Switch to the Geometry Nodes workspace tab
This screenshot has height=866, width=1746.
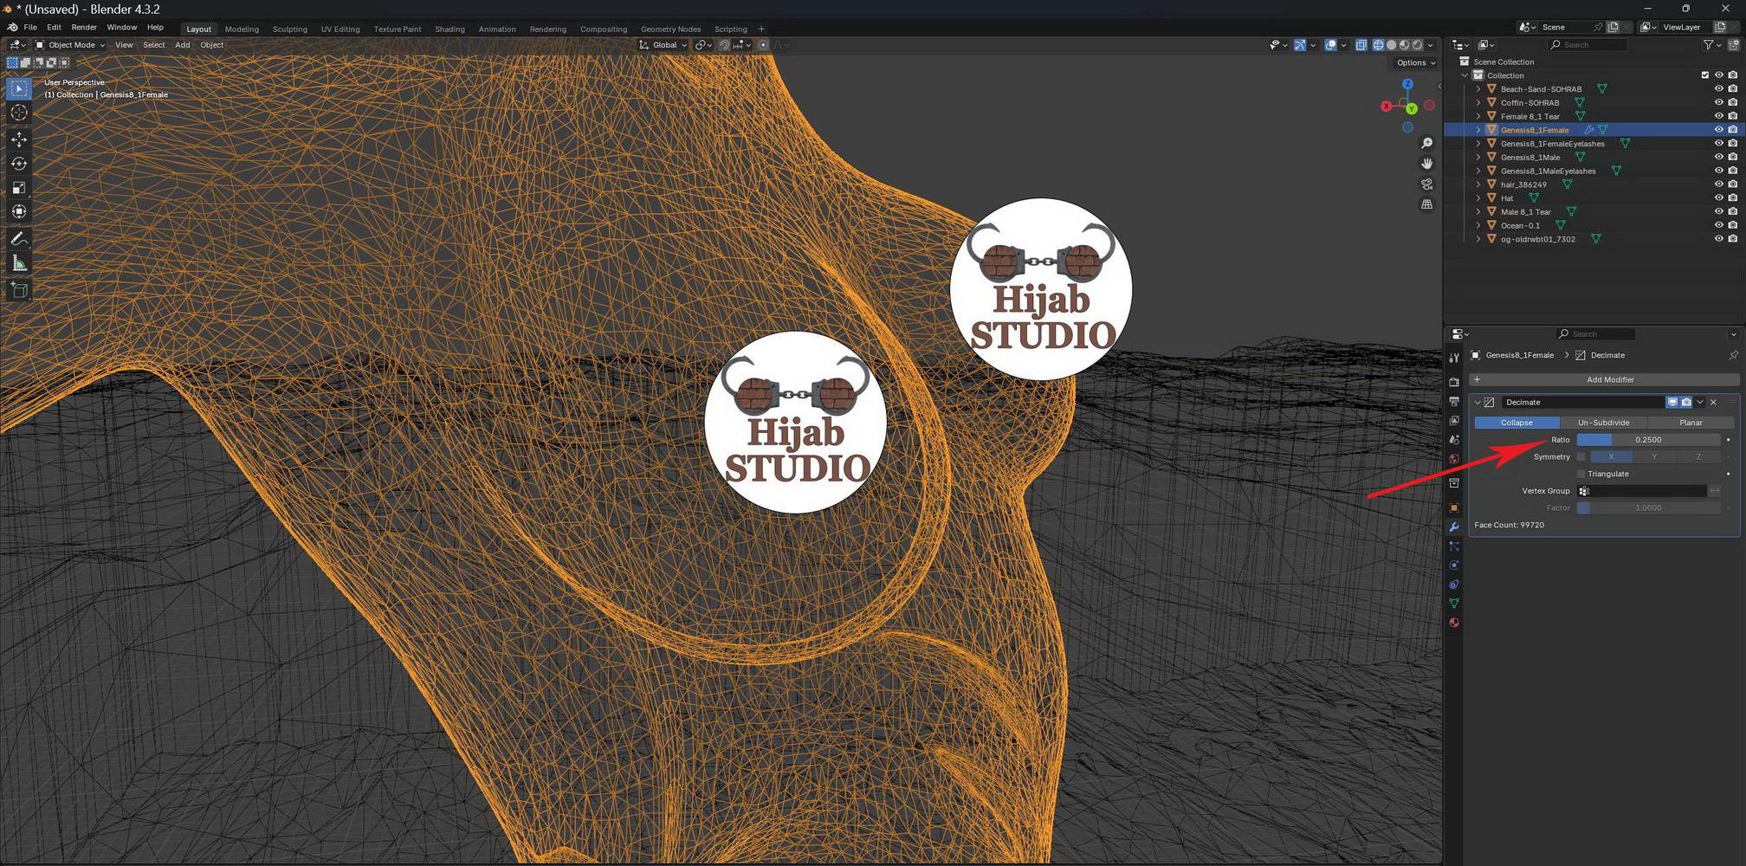[x=671, y=29]
